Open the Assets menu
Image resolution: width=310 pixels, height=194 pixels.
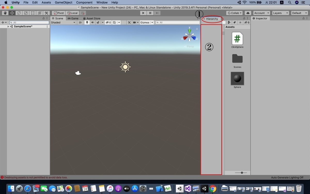(46, 2)
